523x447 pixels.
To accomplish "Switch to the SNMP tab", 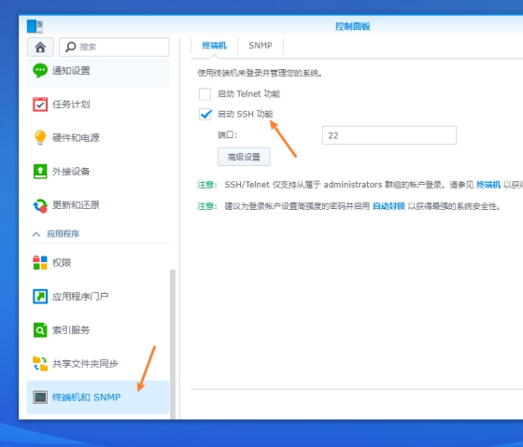I will pyautogui.click(x=261, y=46).
